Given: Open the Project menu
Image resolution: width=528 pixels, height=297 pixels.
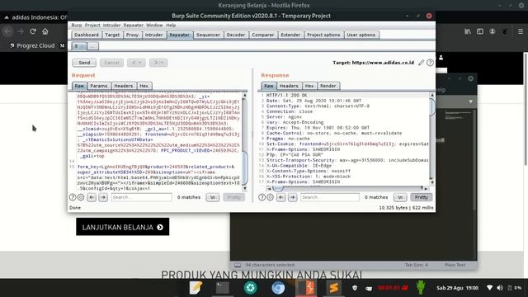Looking at the screenshot, I should click(92, 26).
